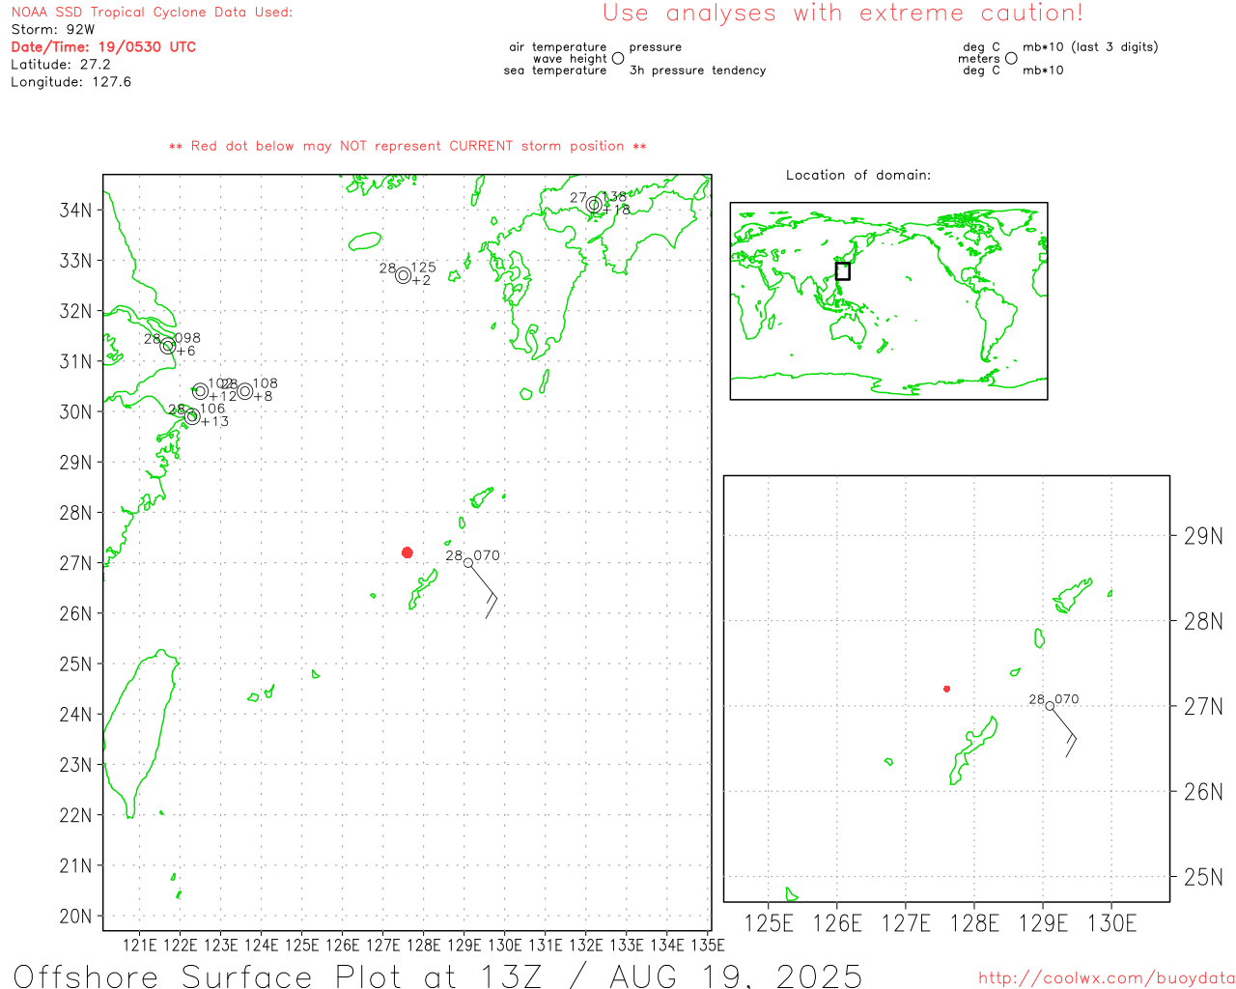Click Okinawa island in the zoomed inset map
Image resolution: width=1236 pixels, height=989 pixels.
[972, 750]
